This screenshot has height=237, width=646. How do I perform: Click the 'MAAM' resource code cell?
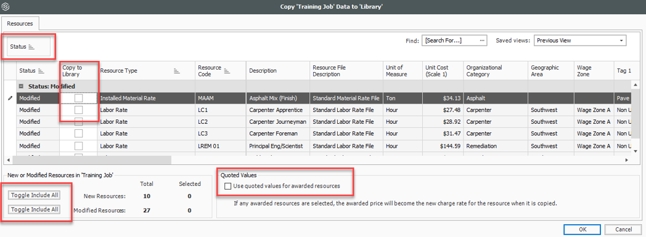(x=221, y=98)
